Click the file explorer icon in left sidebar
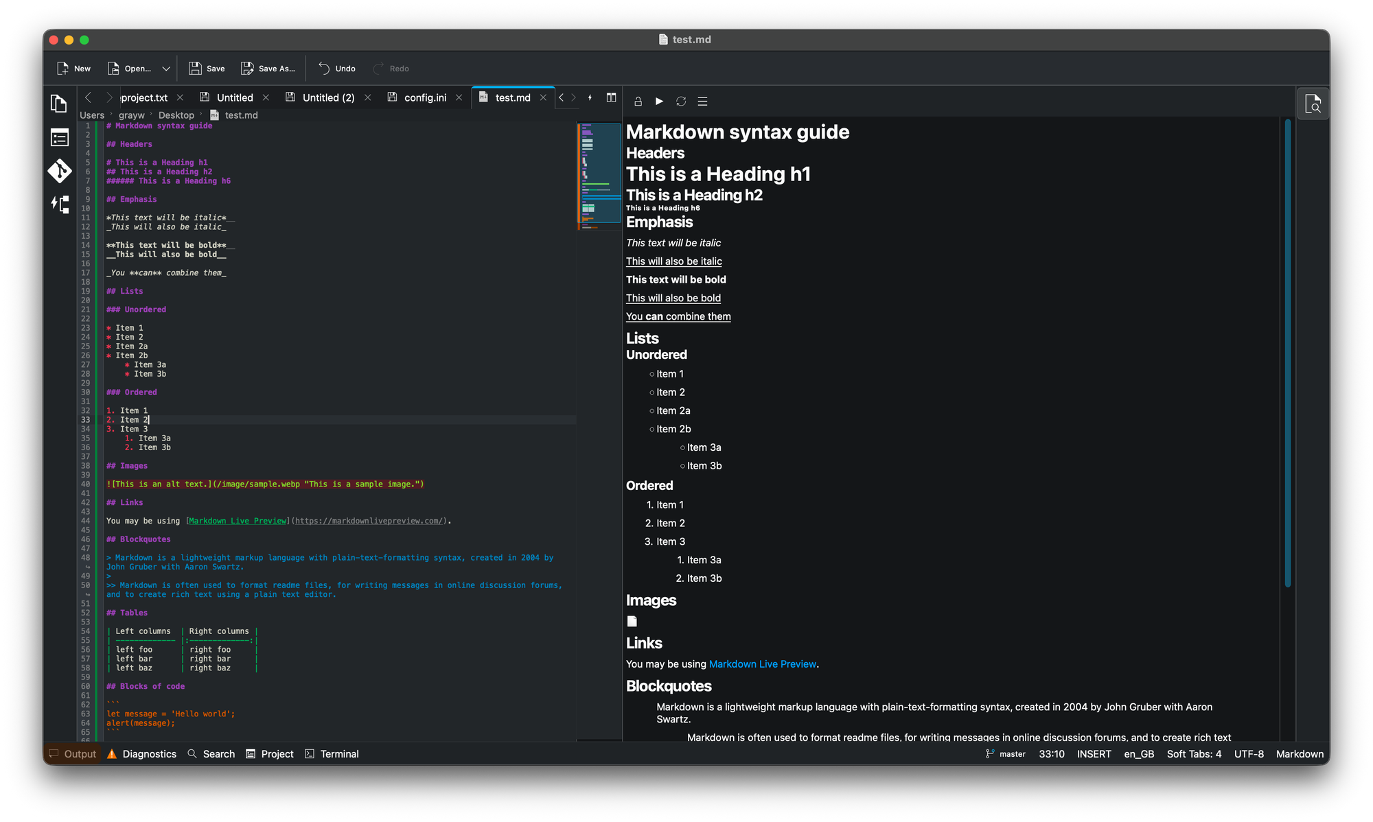Viewport: 1373px width, 822px height. tap(59, 104)
